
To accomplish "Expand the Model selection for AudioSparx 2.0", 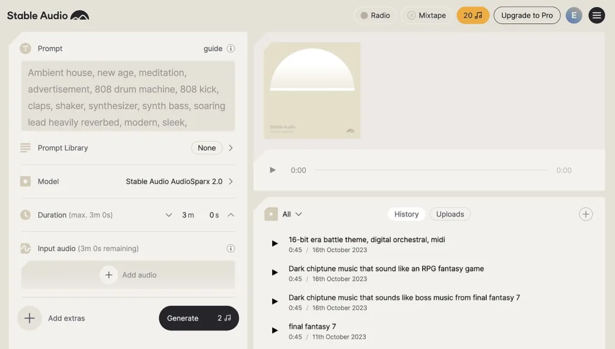I will (231, 181).
